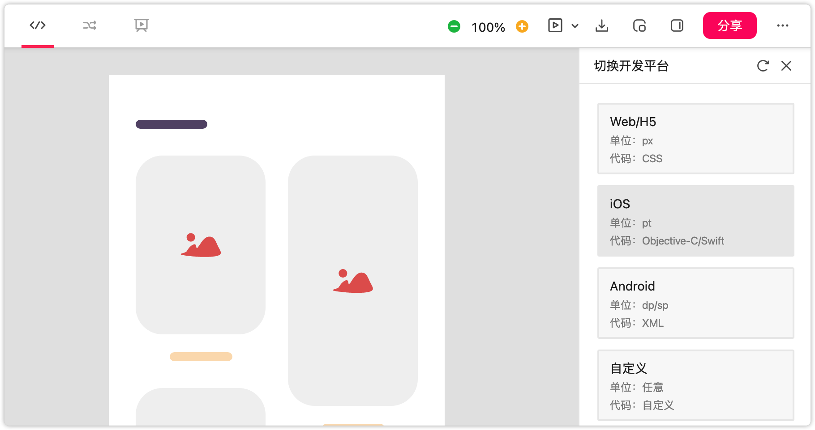The image size is (815, 430).
Task: Click the download icon in toolbar
Action: tap(602, 26)
